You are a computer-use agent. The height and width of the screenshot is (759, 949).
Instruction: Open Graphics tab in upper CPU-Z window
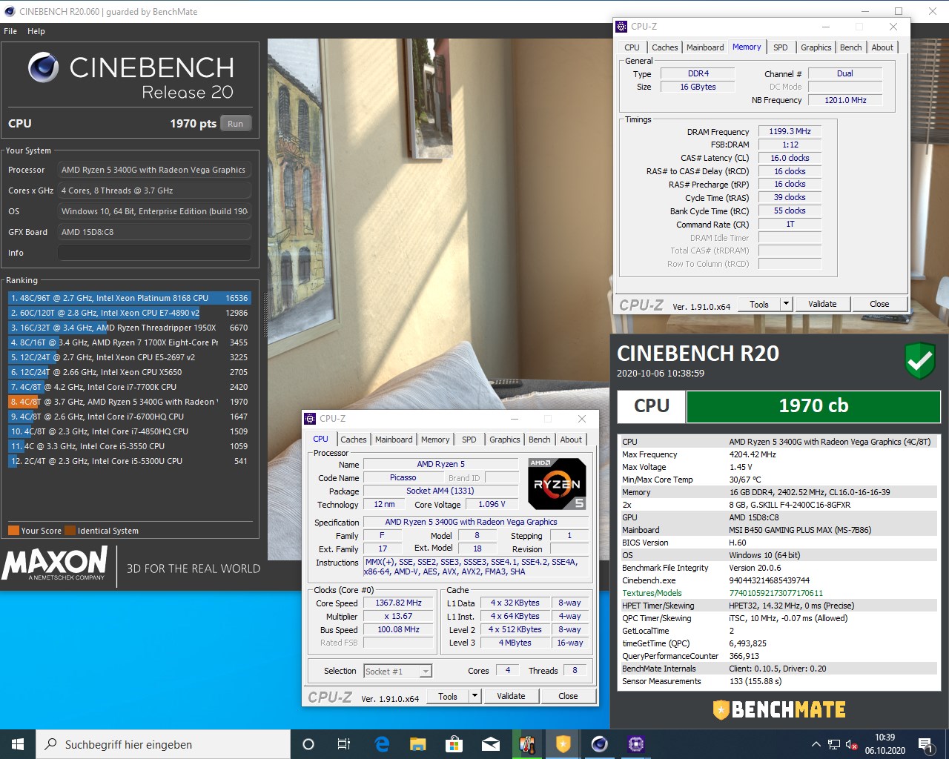pos(816,47)
